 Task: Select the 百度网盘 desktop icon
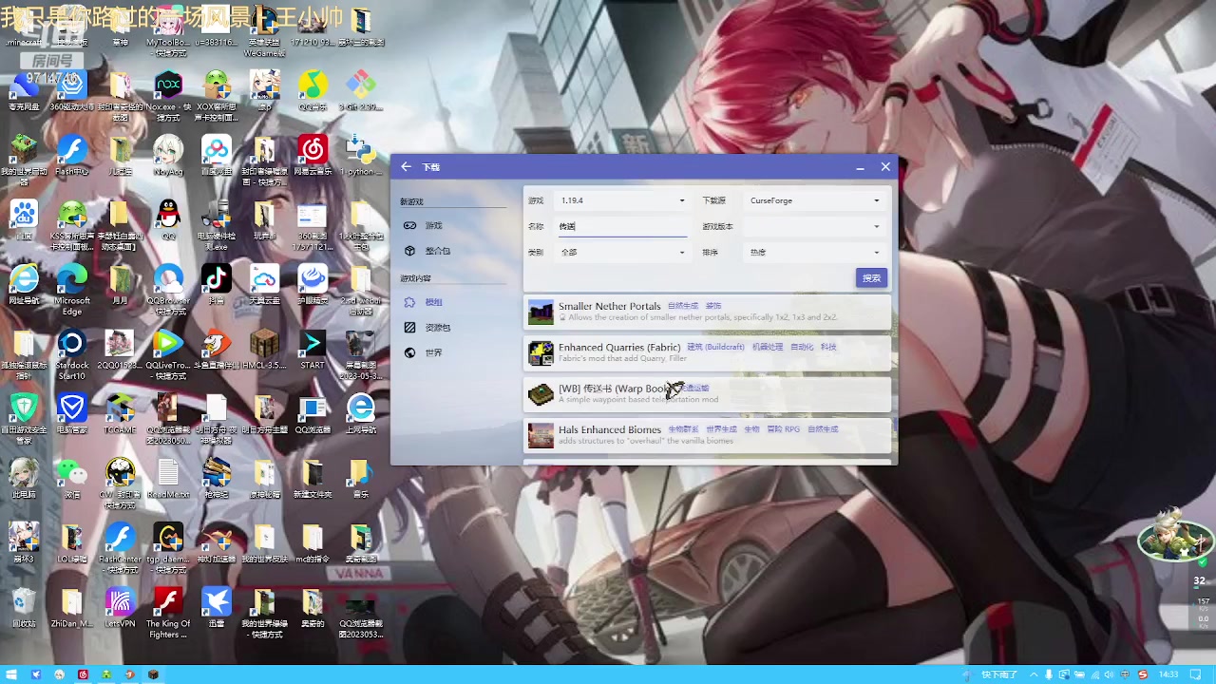pos(217,157)
